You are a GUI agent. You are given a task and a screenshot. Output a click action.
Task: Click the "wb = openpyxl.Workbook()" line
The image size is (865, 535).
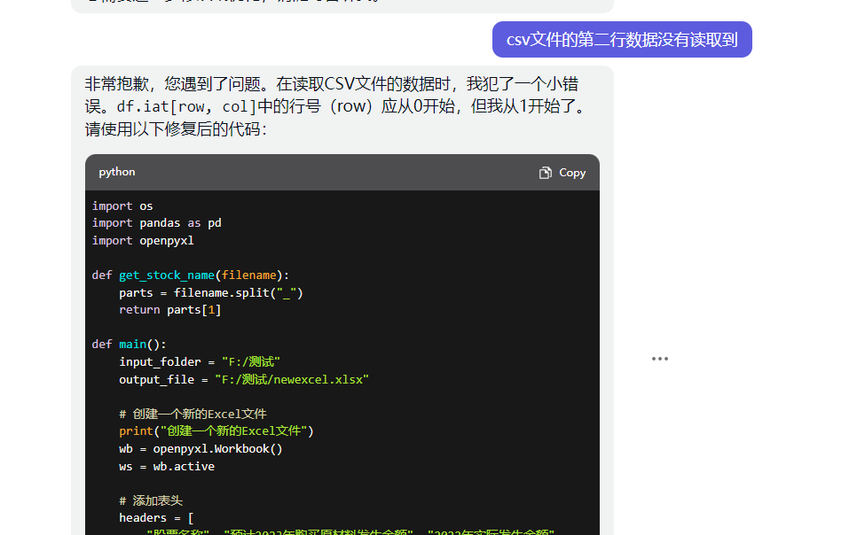(x=201, y=449)
